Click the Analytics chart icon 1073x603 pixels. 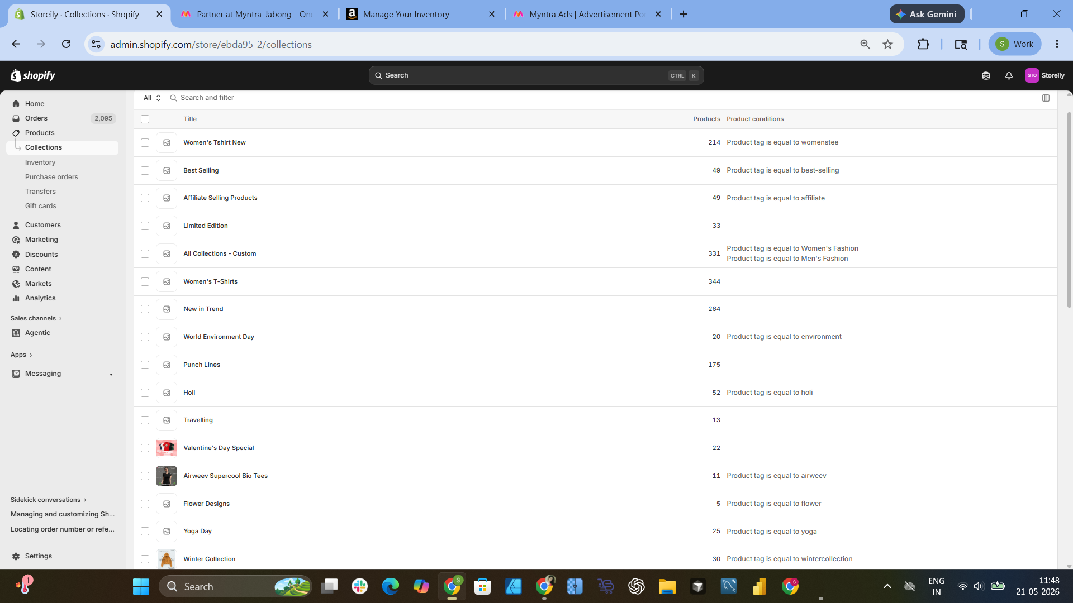pos(16,298)
